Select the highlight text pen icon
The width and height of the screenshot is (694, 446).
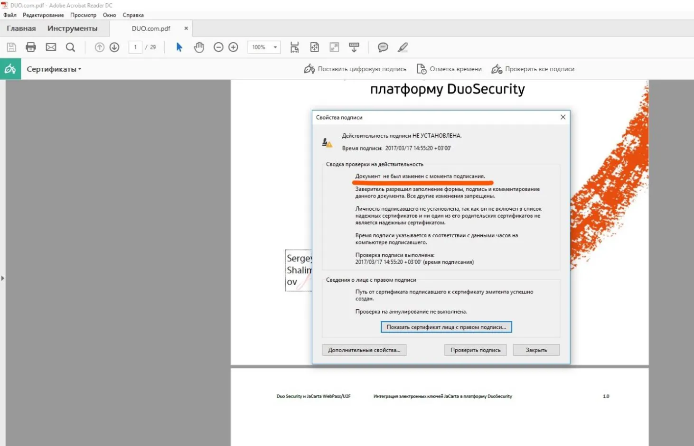[x=403, y=47]
